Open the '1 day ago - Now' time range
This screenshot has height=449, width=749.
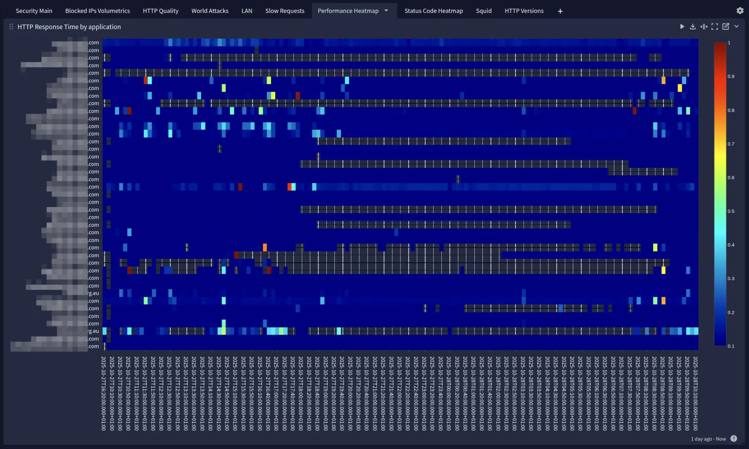708,439
